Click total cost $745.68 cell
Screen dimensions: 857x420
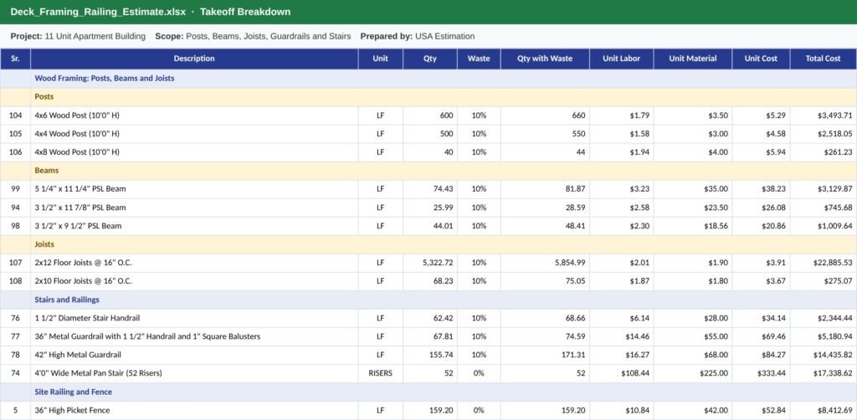coord(824,207)
